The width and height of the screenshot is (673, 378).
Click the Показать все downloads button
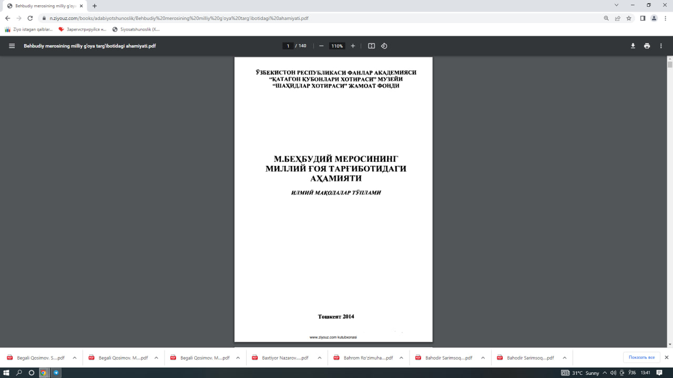point(640,357)
